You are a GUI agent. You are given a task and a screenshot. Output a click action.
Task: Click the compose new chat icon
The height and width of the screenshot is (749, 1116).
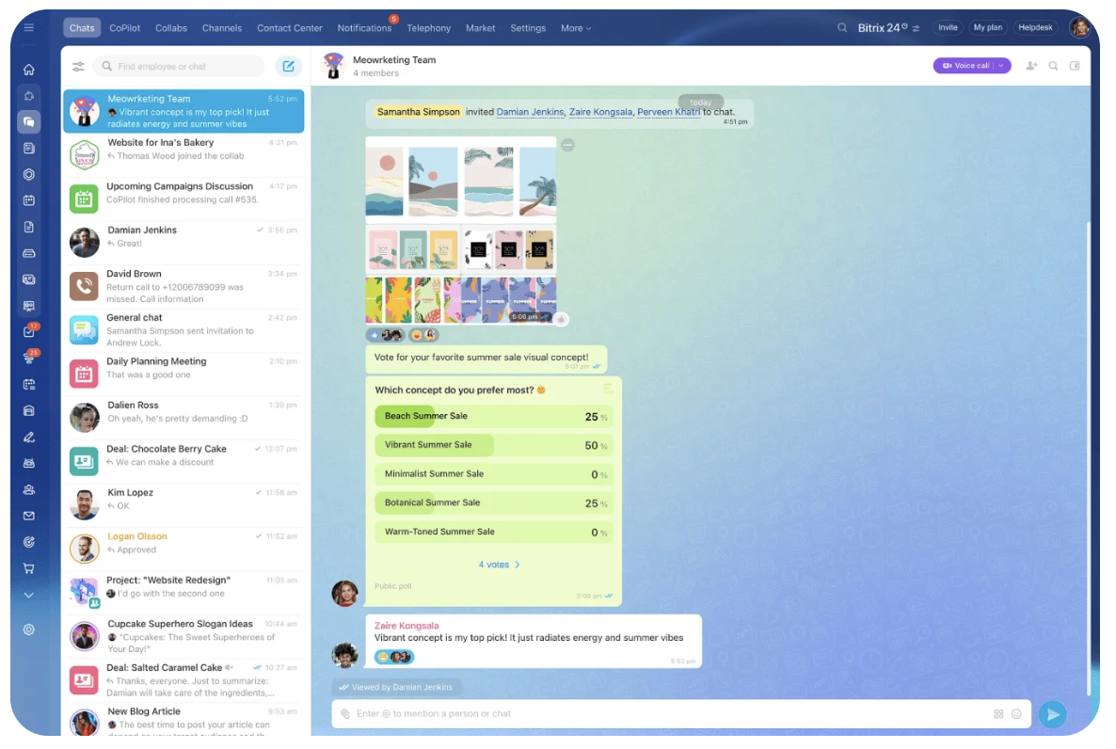[x=288, y=67]
